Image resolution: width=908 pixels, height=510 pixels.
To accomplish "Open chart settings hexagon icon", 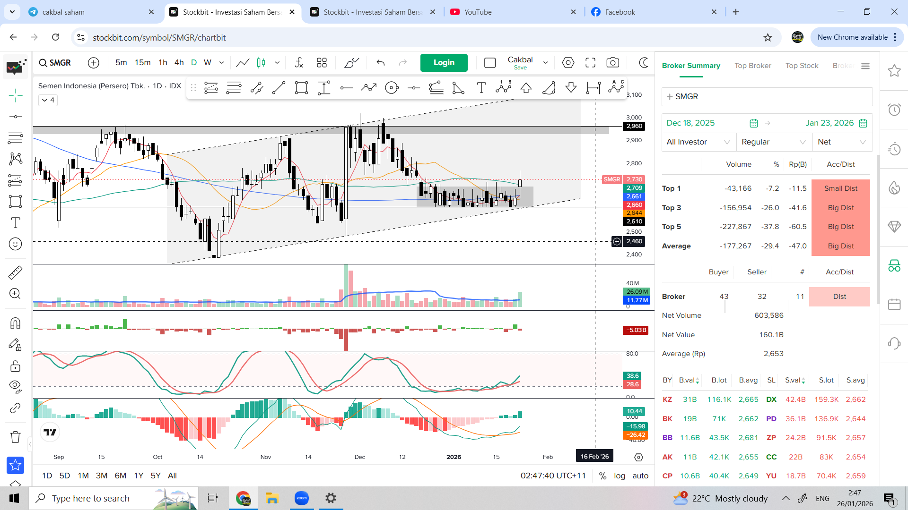I will click(x=568, y=63).
